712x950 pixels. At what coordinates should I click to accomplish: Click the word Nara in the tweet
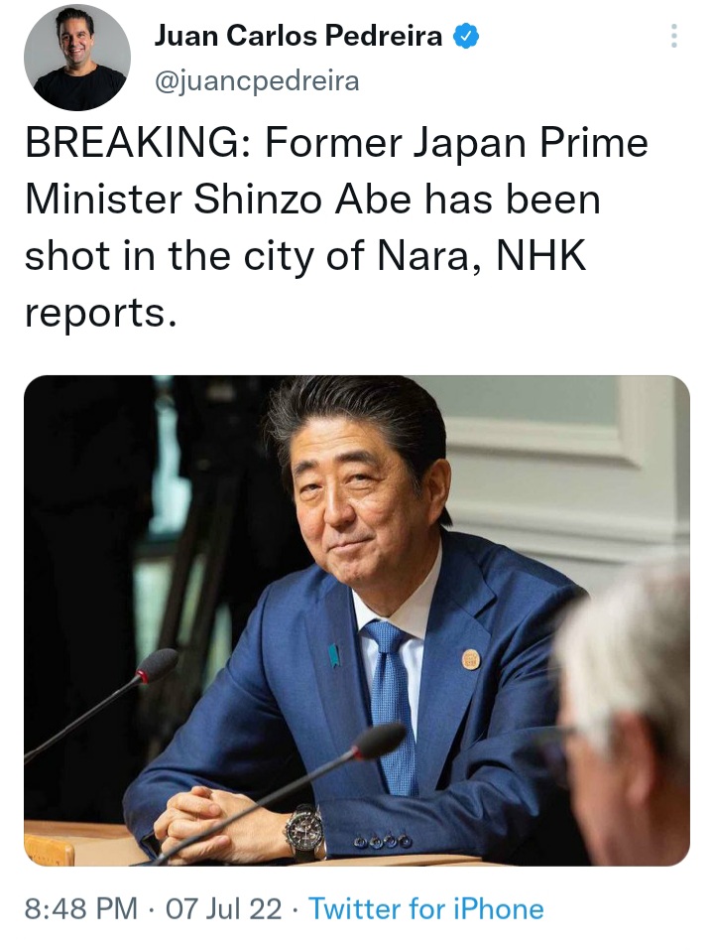tap(423, 256)
